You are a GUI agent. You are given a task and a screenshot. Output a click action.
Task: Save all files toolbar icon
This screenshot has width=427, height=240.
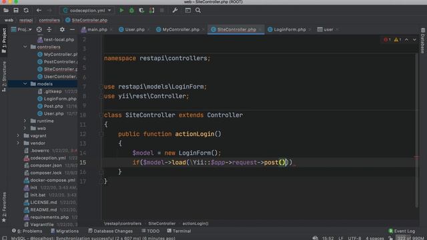click(16, 11)
